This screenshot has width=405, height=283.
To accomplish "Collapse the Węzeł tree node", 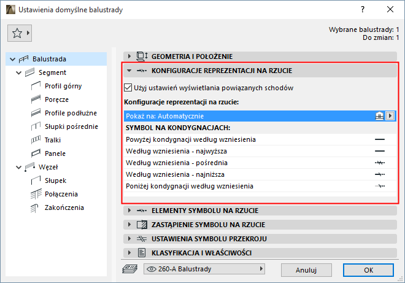I will pyautogui.click(x=18, y=167).
